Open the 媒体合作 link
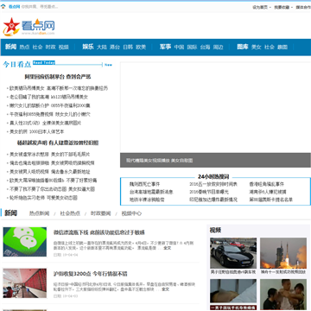The image size is (311, 311). coord(303,7)
